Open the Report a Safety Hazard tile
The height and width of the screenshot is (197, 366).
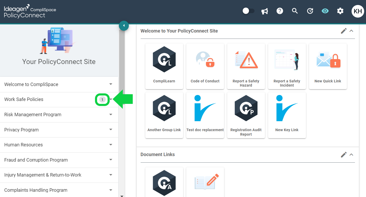pos(246,66)
